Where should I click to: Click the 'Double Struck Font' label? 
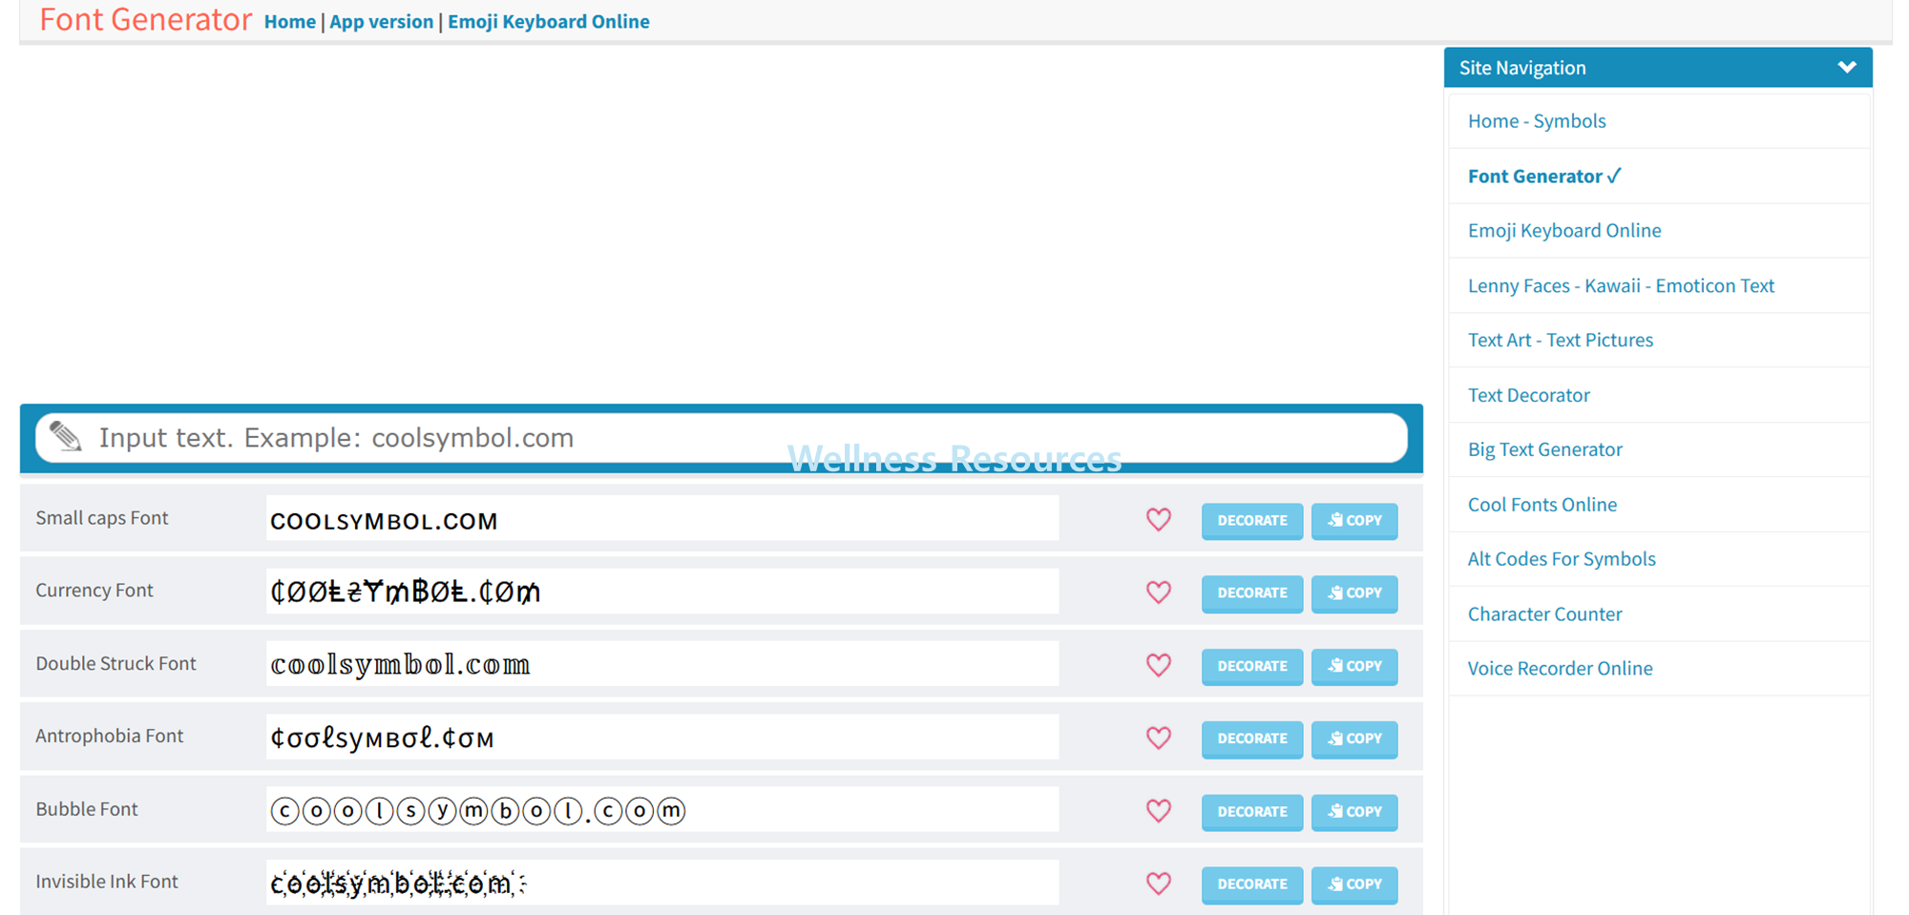coord(115,664)
